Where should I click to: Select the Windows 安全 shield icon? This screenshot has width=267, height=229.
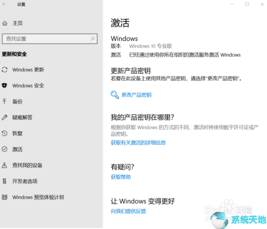click(x=4, y=85)
